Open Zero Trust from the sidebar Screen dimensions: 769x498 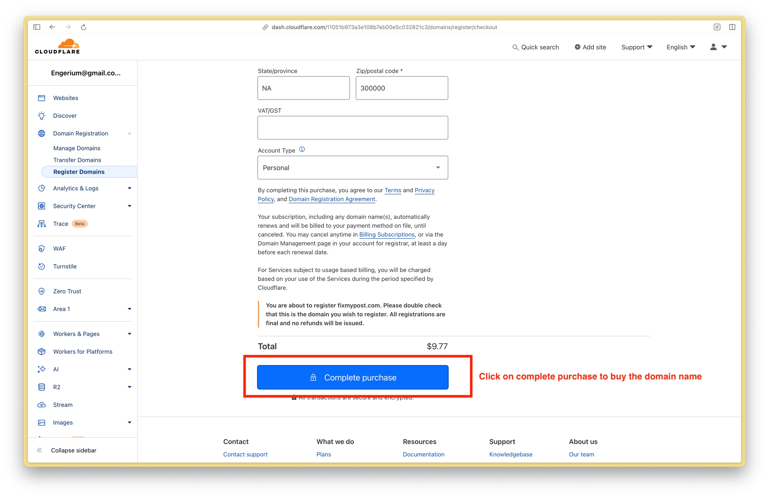[67, 291]
